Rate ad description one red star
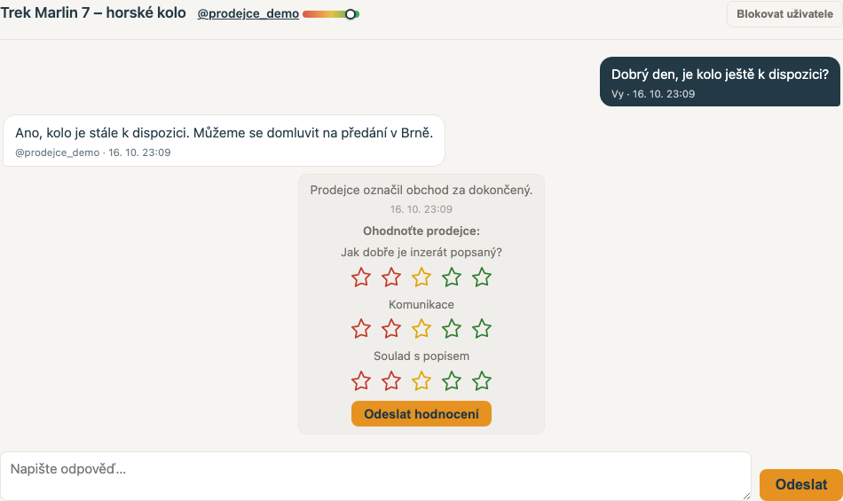This screenshot has height=501, width=843. tap(361, 277)
